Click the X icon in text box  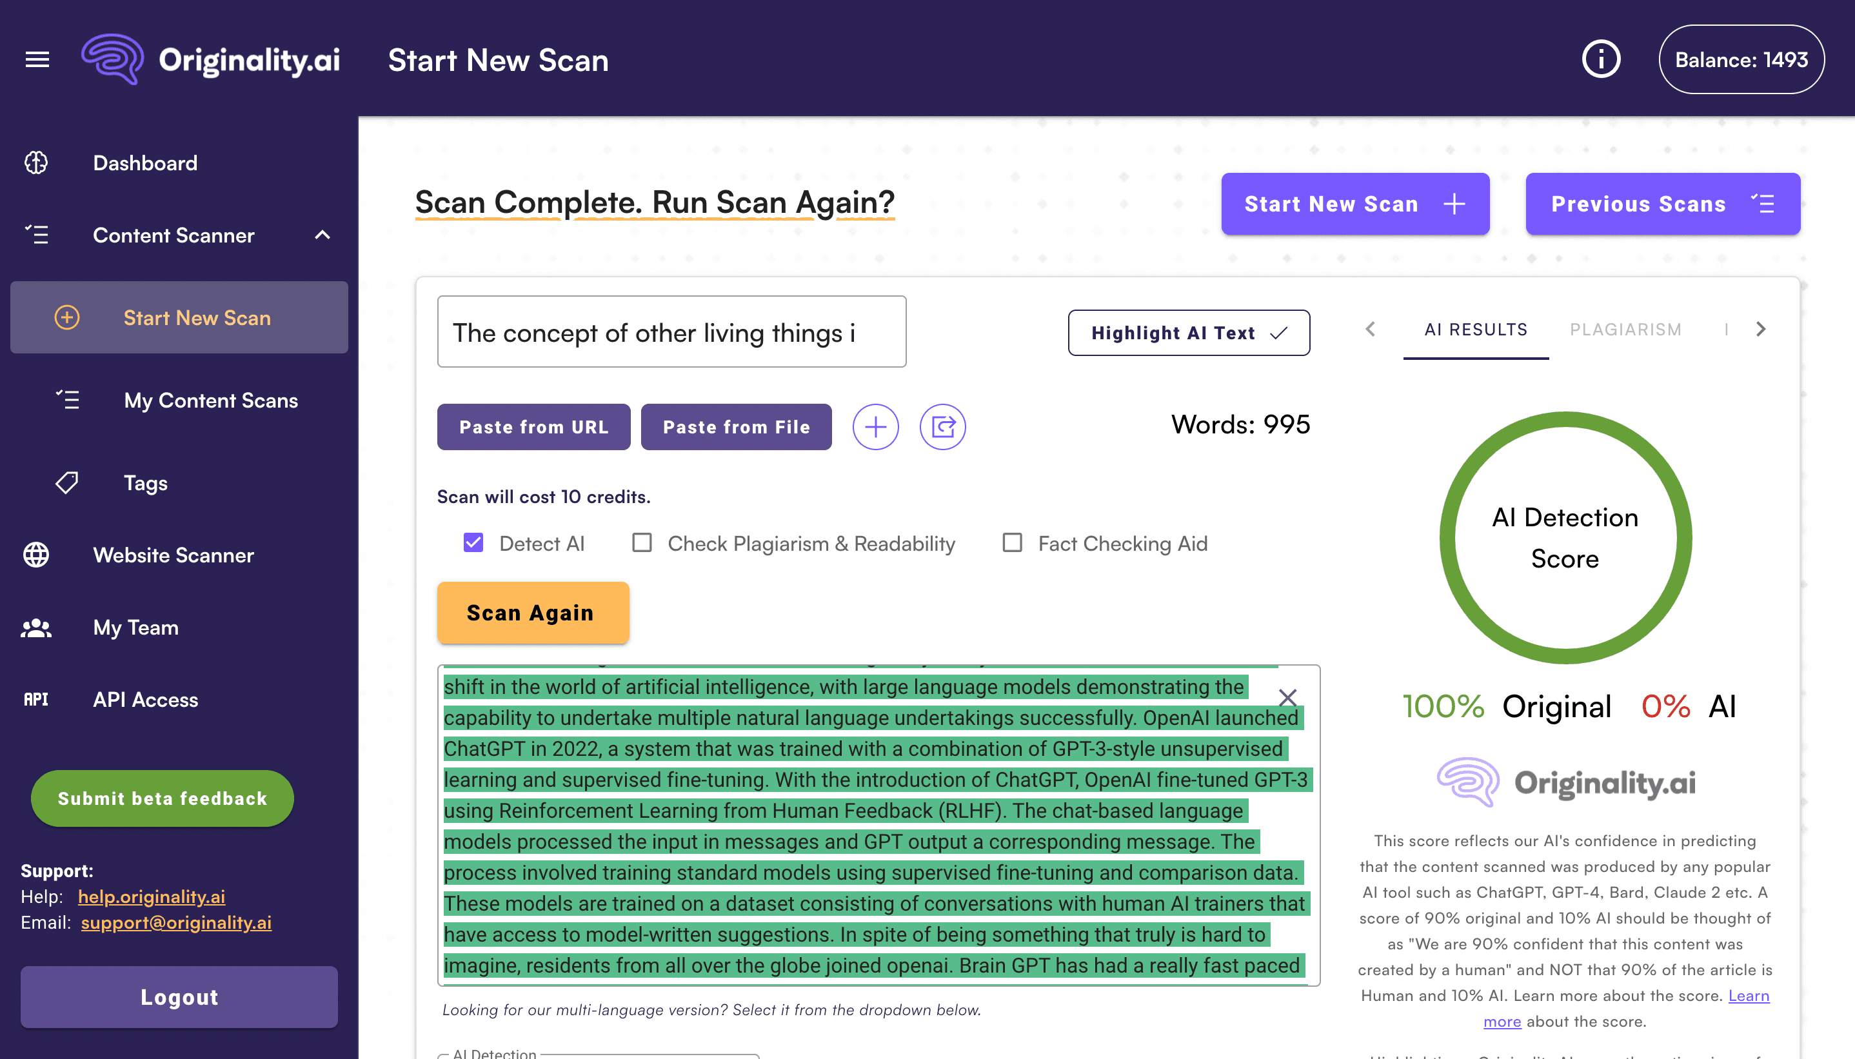(1287, 698)
